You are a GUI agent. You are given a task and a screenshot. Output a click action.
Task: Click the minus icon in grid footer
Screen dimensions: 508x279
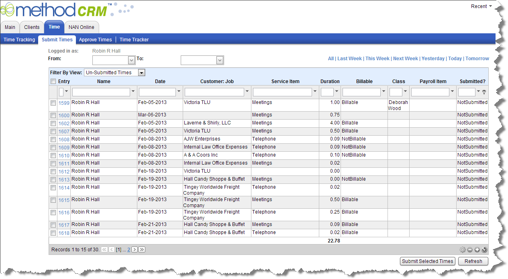point(470,250)
